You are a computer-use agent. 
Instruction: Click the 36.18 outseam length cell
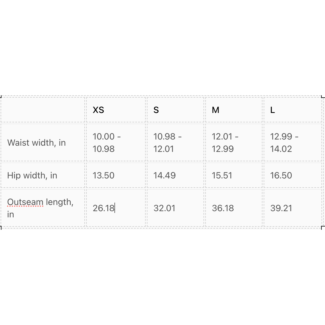pos(223,208)
